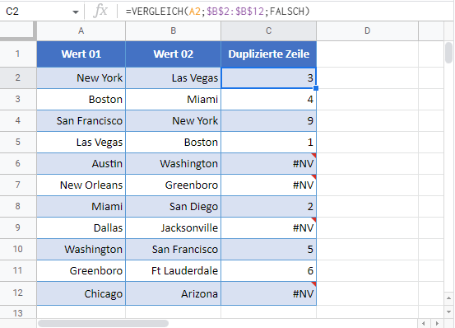The height and width of the screenshot is (328, 455).
Task: Select row 12 header
Action: coord(18,293)
